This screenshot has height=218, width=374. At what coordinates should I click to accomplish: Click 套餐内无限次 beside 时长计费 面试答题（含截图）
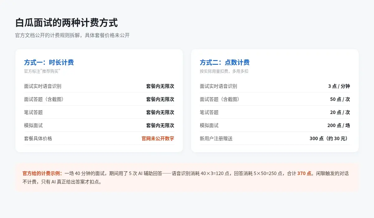pos(160,99)
